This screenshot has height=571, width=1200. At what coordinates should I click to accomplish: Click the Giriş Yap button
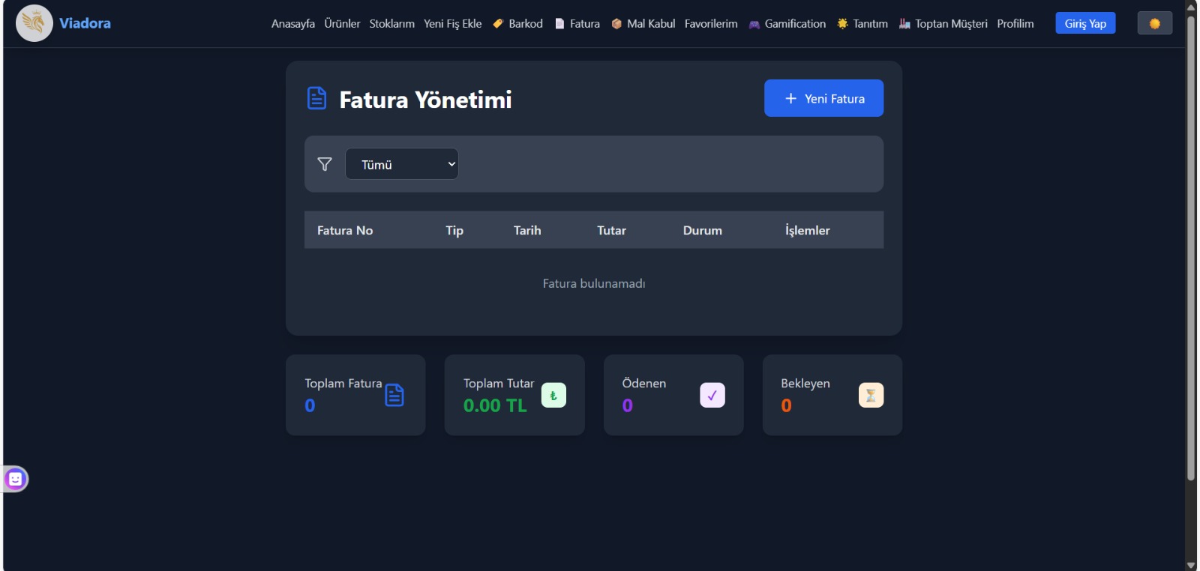tap(1085, 23)
